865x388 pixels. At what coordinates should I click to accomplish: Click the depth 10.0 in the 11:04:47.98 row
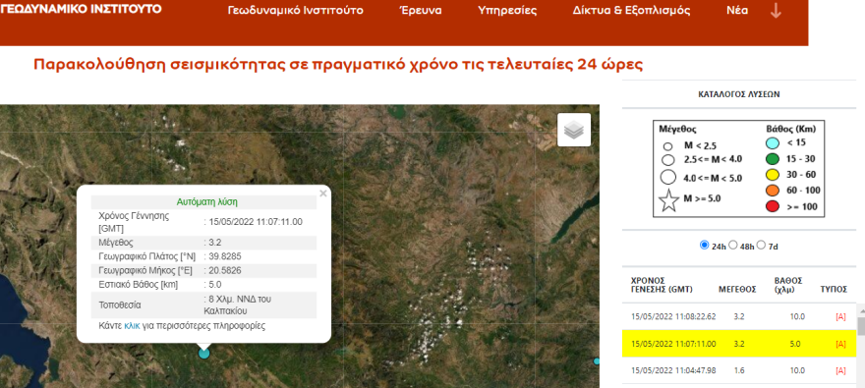797,371
